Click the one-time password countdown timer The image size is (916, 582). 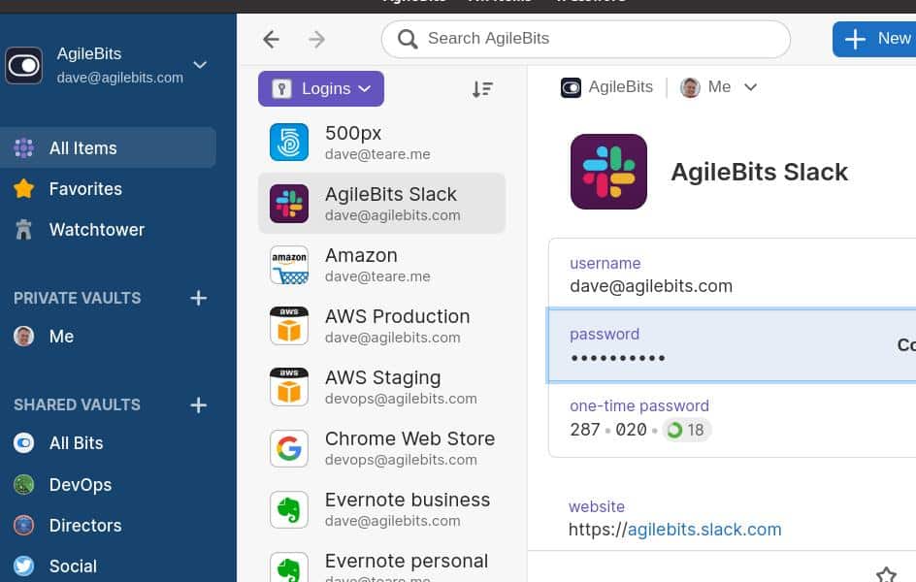pos(686,431)
